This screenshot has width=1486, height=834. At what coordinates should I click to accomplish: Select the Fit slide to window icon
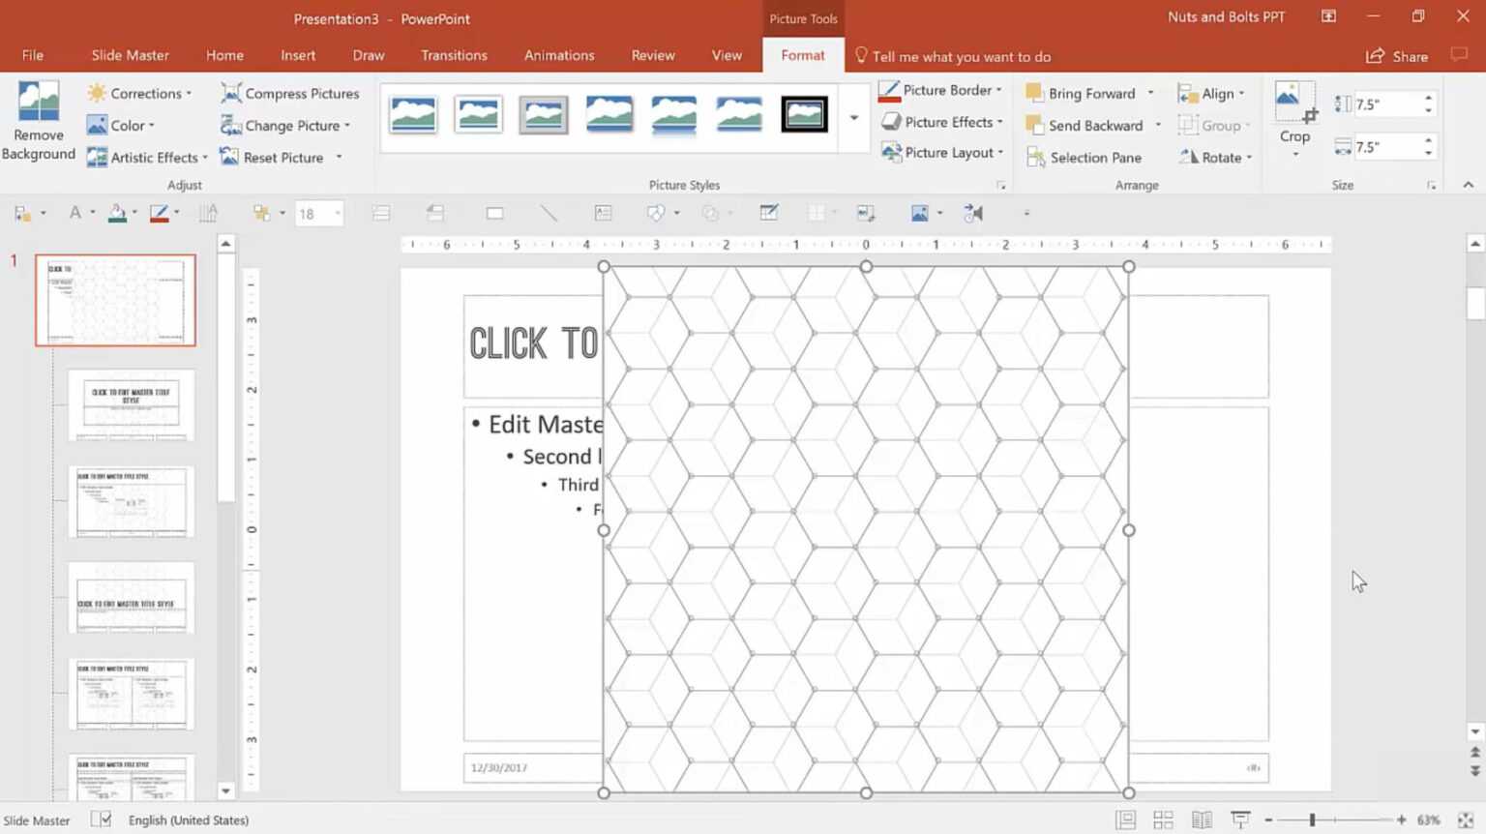coord(1467,819)
